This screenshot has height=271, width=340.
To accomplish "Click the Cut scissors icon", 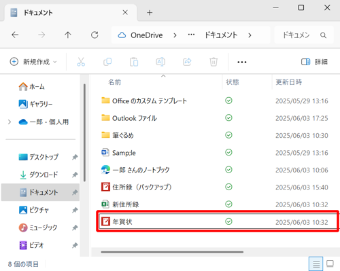I will click(x=81, y=62).
